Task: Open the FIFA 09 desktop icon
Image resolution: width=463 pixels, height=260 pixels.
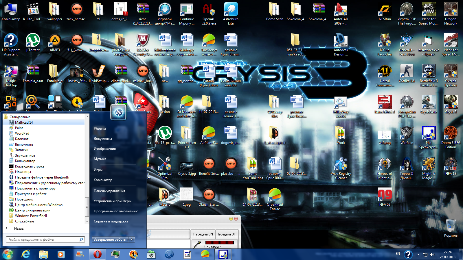Action: click(385, 197)
